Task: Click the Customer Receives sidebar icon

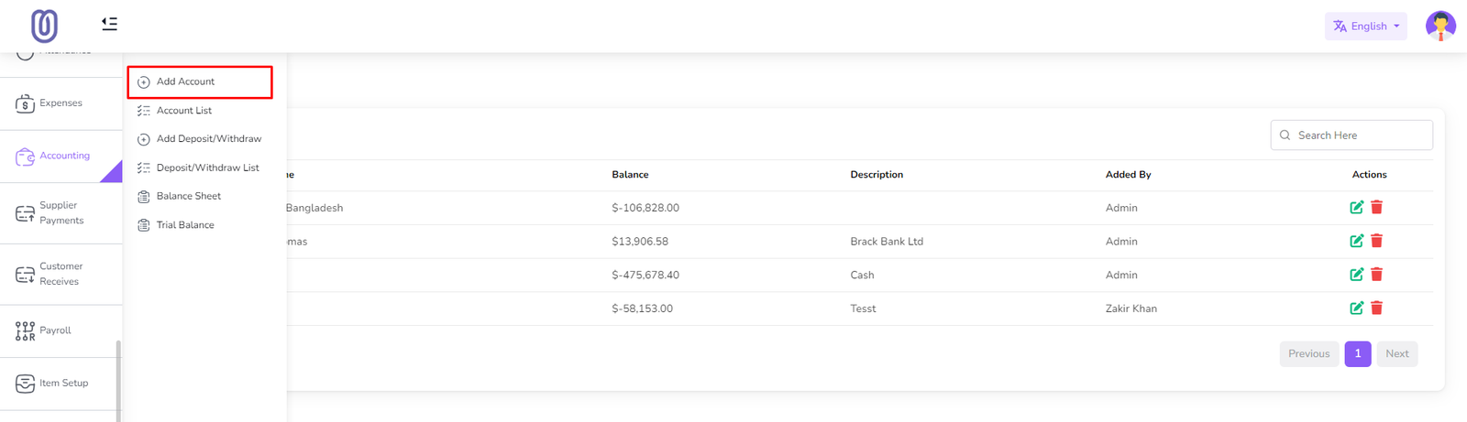Action: (25, 275)
